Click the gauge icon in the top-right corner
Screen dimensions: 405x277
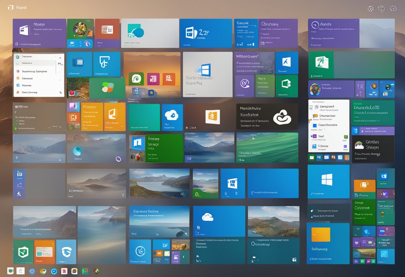point(393,9)
